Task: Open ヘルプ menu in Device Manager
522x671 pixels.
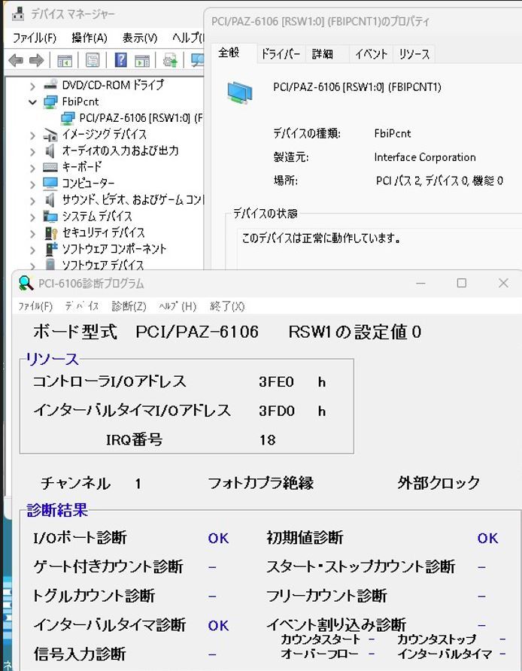Action: [188, 38]
